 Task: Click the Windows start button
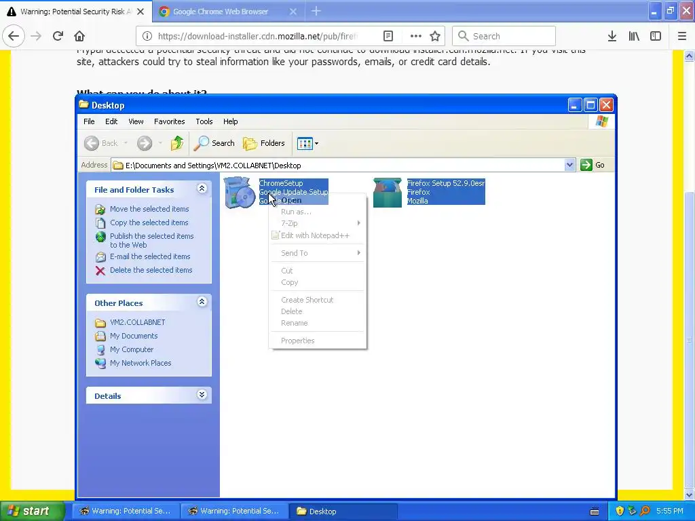[x=32, y=512]
